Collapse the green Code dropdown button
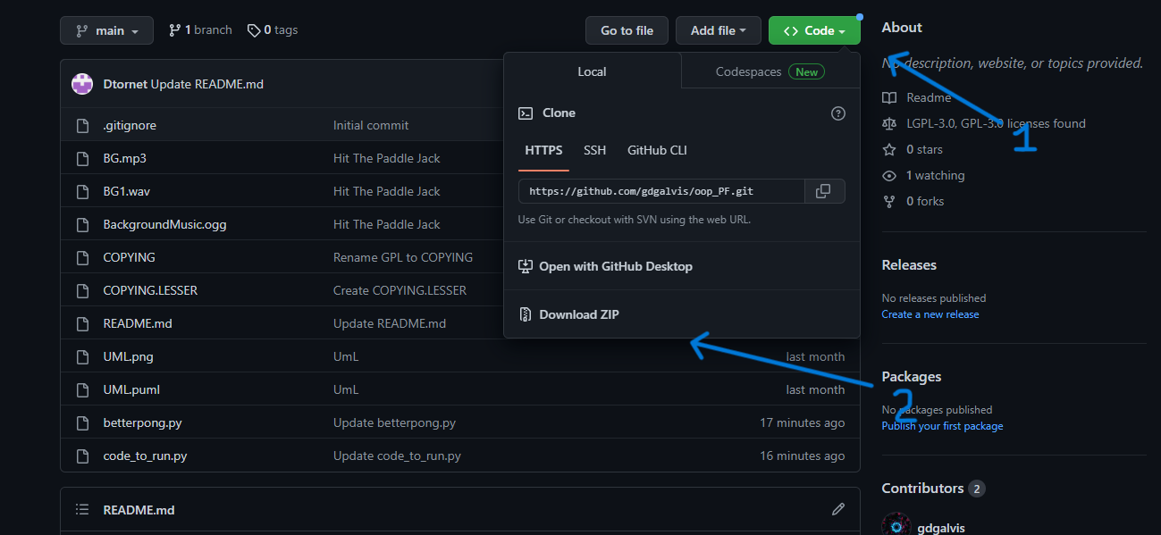 (814, 30)
